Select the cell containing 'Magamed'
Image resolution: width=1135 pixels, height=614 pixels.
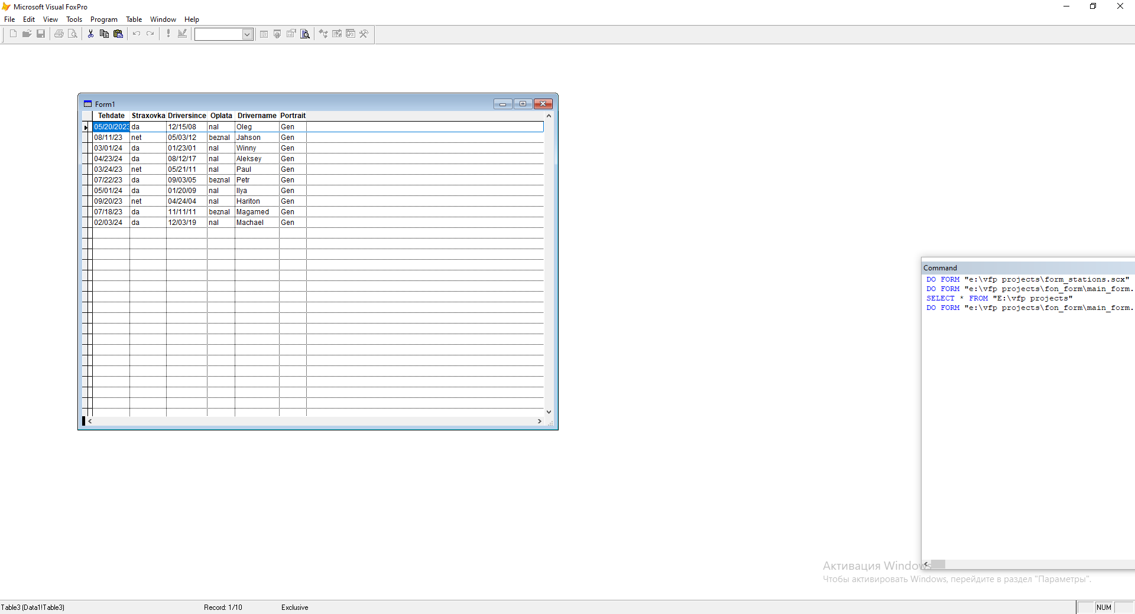point(257,212)
